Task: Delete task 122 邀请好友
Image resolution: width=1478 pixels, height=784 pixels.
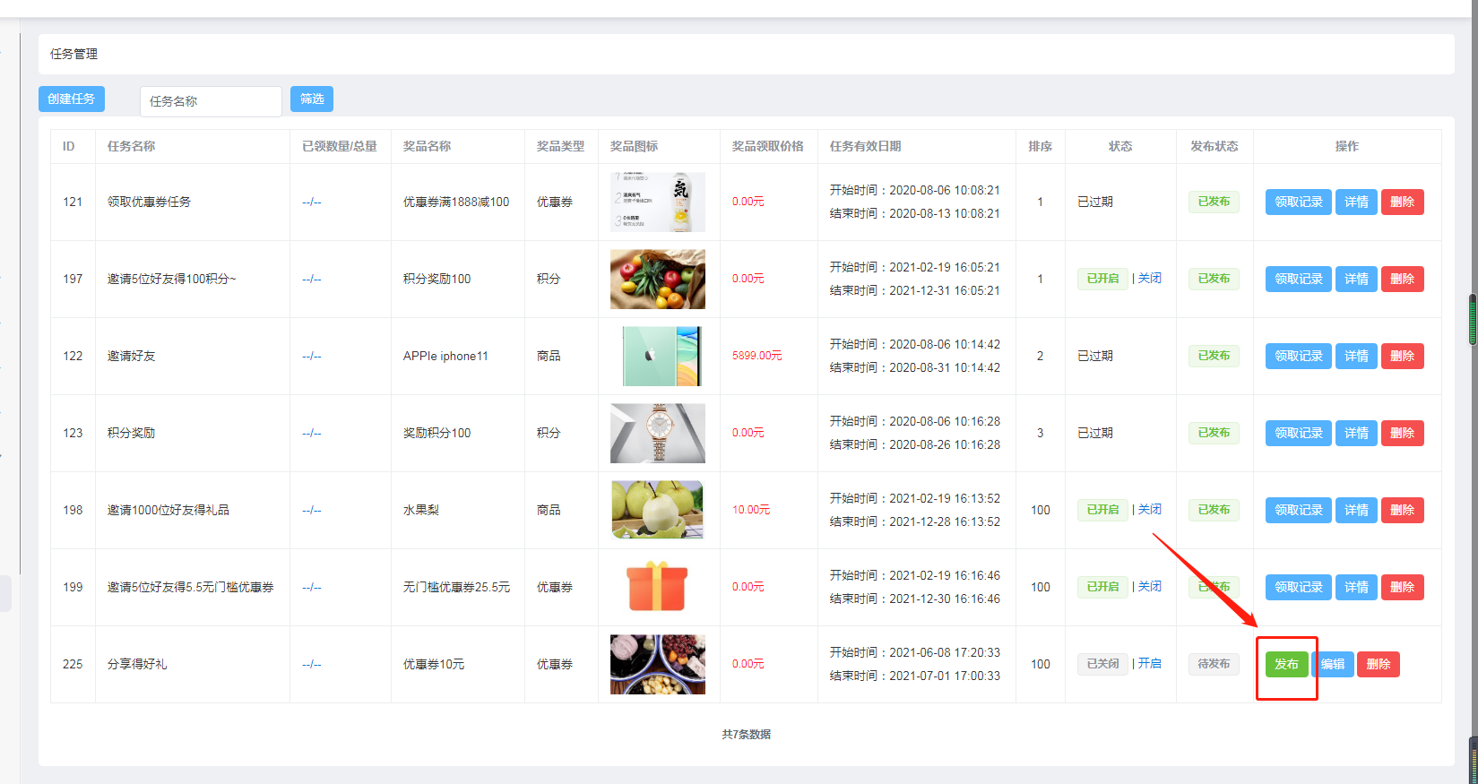Action: tap(1403, 356)
